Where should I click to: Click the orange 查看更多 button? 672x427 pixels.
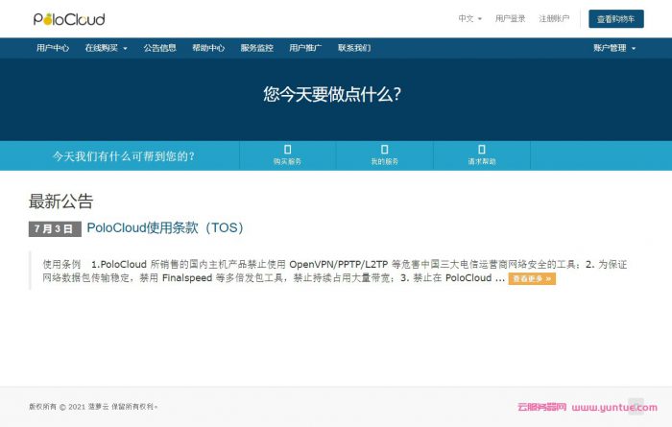point(532,278)
